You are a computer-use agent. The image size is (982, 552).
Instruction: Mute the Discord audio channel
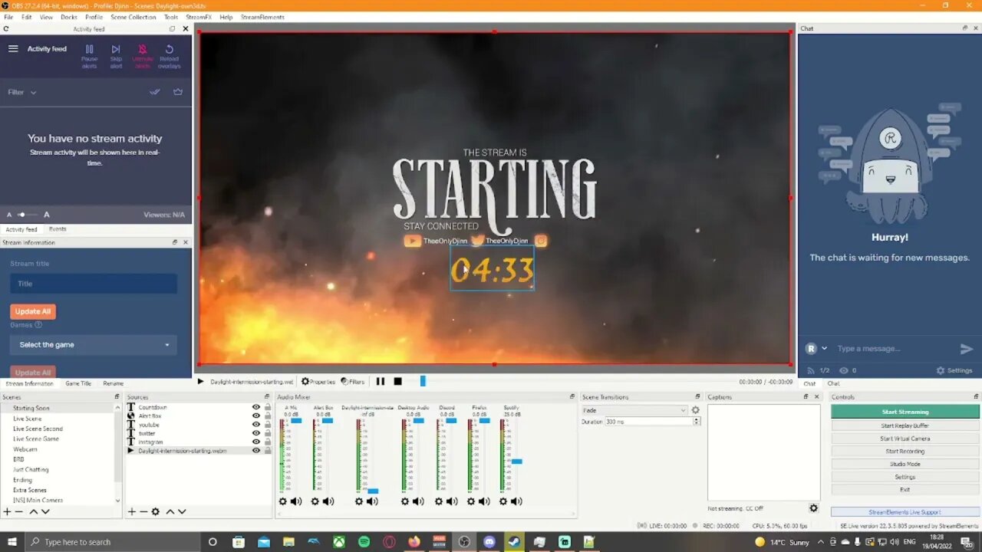(x=452, y=501)
